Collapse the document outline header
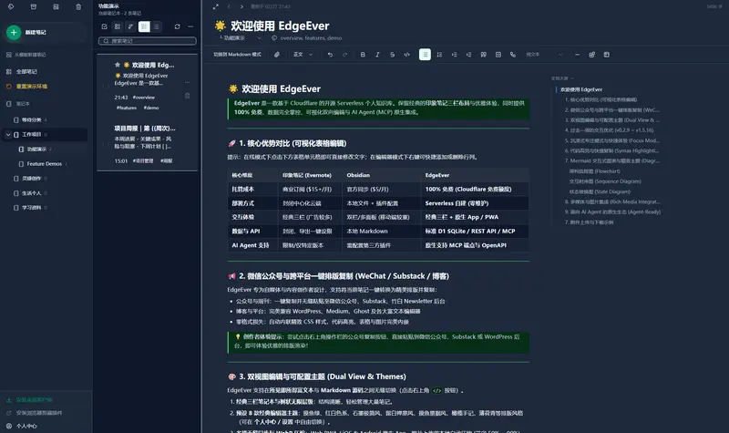The height and width of the screenshot is (433, 729). [562, 78]
